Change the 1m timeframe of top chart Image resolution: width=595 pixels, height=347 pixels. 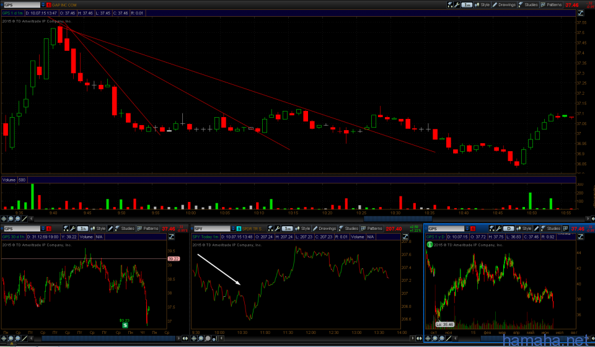pos(467,5)
